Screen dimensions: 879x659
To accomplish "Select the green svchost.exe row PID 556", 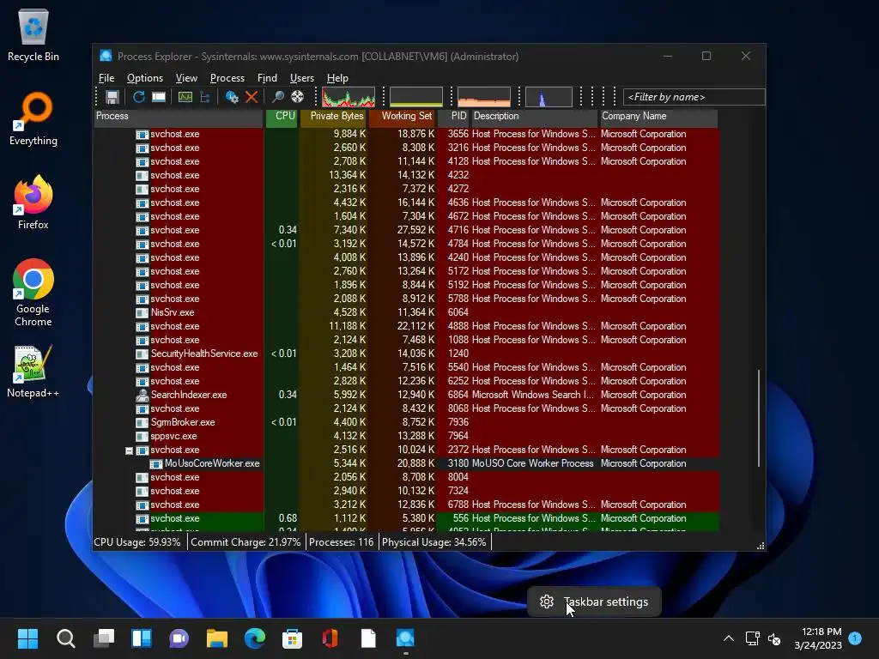I will [x=406, y=518].
